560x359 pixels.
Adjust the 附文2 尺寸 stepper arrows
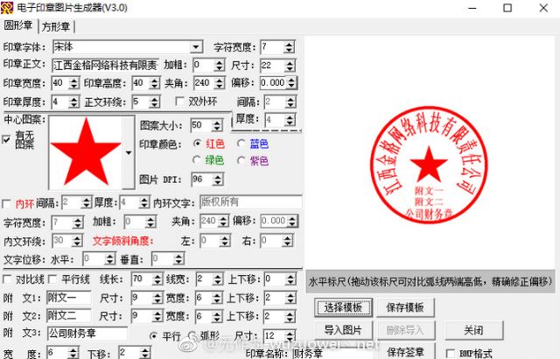click(x=157, y=316)
